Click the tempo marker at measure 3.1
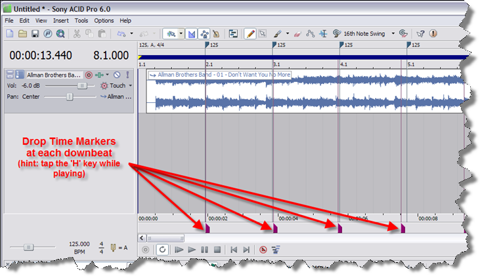480x276 pixels. 274,45
